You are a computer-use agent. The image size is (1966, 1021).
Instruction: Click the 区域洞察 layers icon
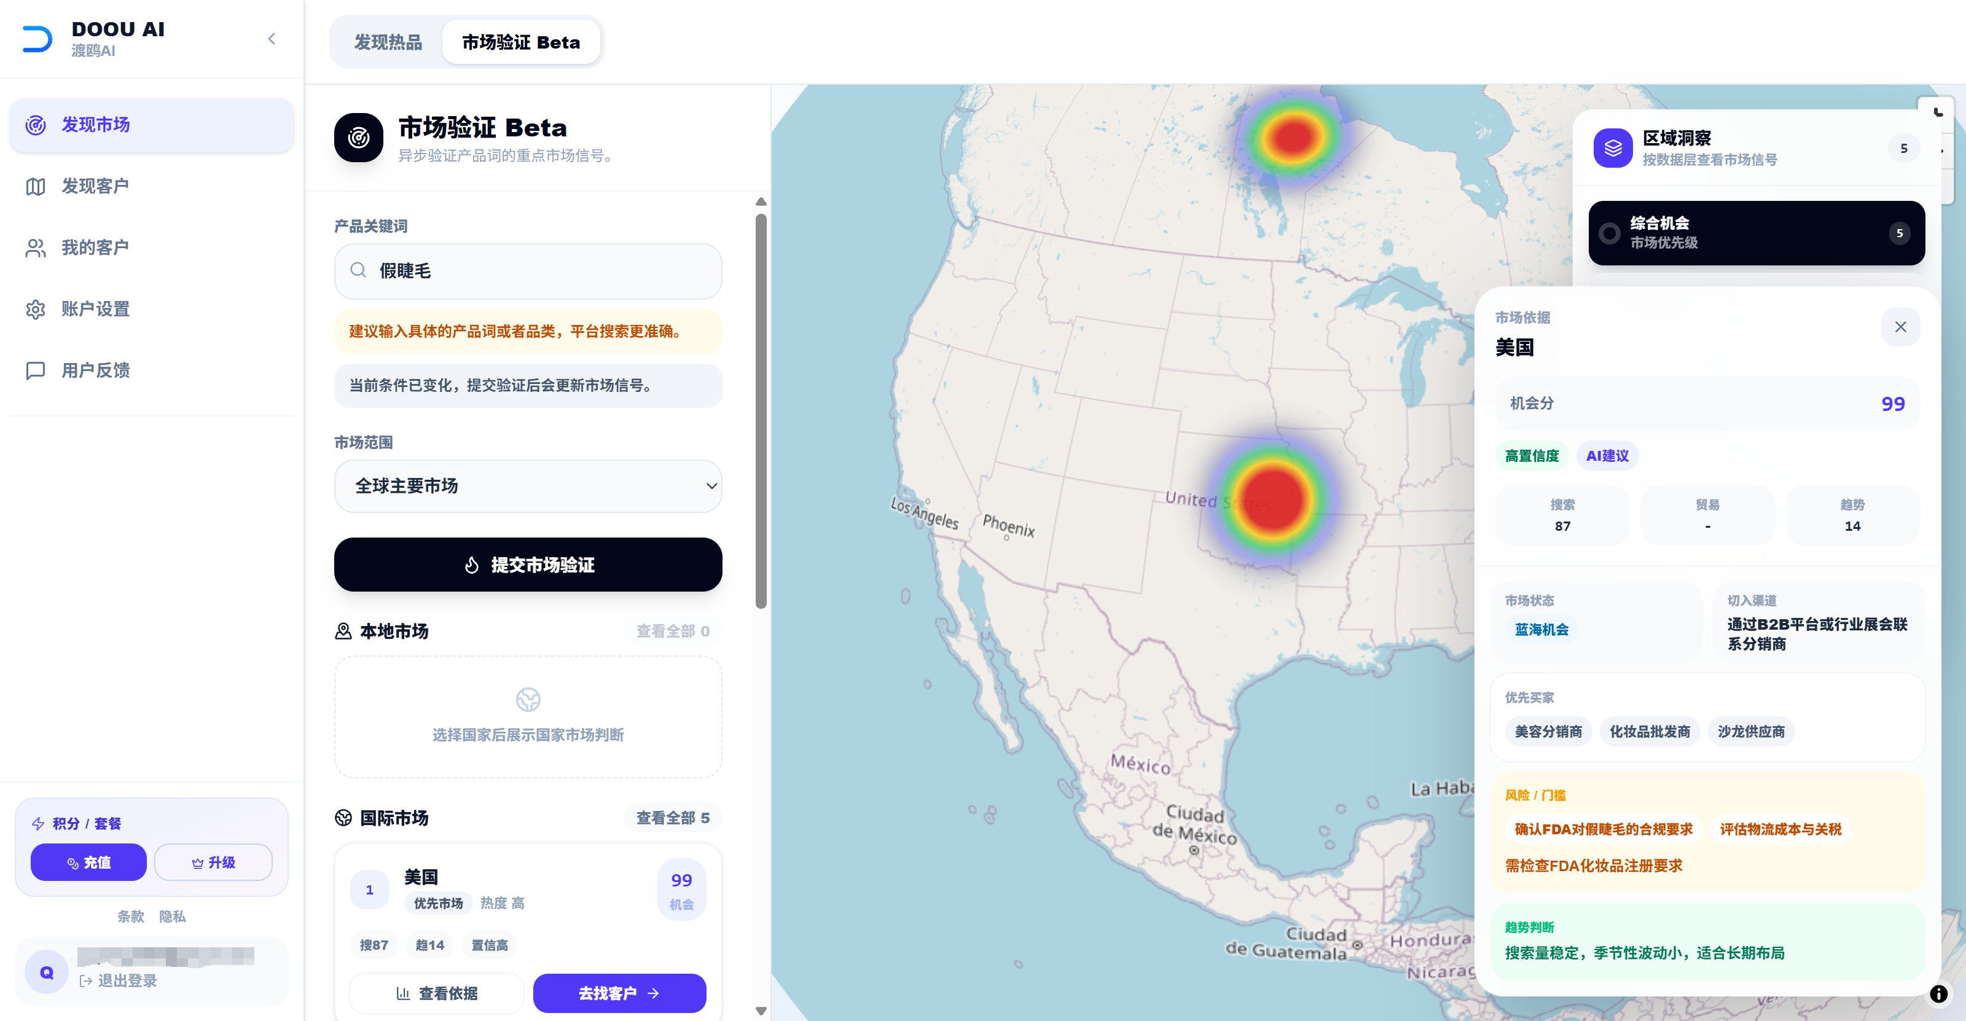1613,148
